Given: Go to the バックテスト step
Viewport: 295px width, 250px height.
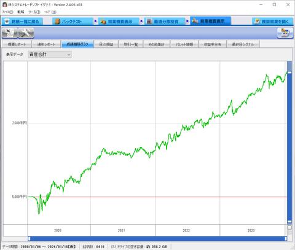Looking at the screenshot, I should click(73, 21).
